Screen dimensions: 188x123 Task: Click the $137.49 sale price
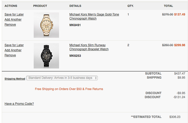coord(180,14)
